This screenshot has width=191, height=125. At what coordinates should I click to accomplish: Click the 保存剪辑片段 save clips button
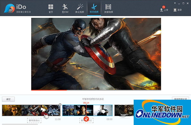(x=180, y=98)
